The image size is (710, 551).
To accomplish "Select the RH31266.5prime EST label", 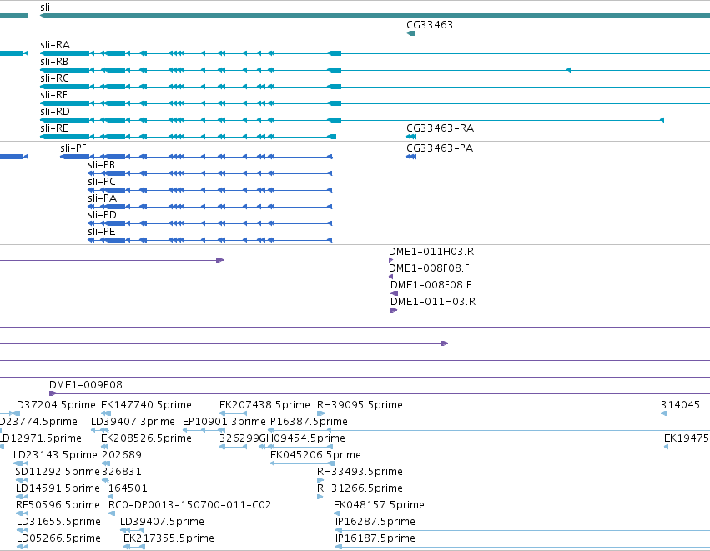I will 360,488.
